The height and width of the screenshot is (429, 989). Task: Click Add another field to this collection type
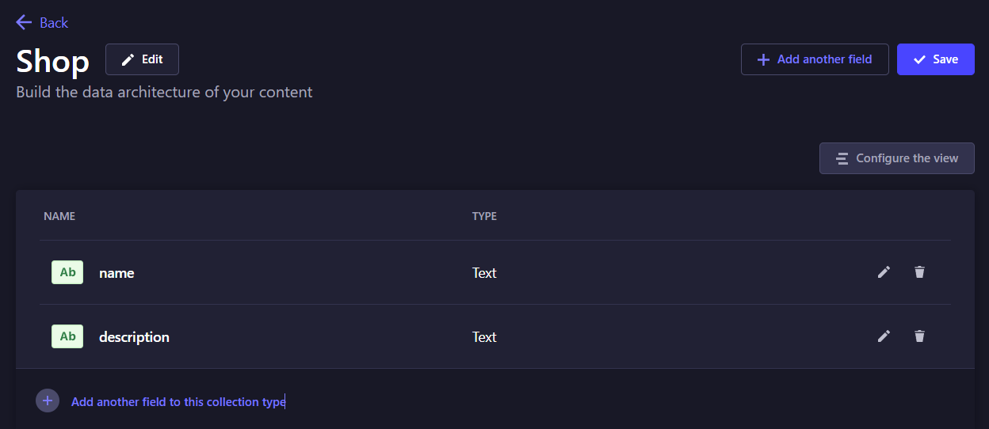click(178, 402)
